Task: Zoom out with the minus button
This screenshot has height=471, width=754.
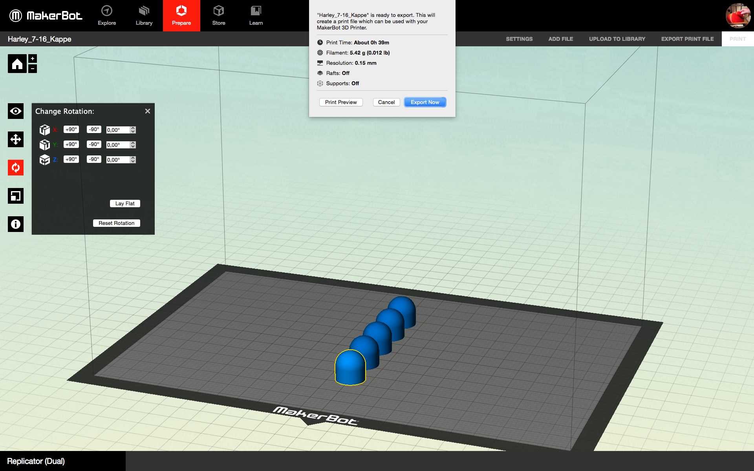Action: coord(33,69)
